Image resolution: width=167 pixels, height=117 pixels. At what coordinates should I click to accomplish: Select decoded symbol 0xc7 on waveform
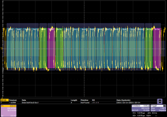(x=108, y=48)
